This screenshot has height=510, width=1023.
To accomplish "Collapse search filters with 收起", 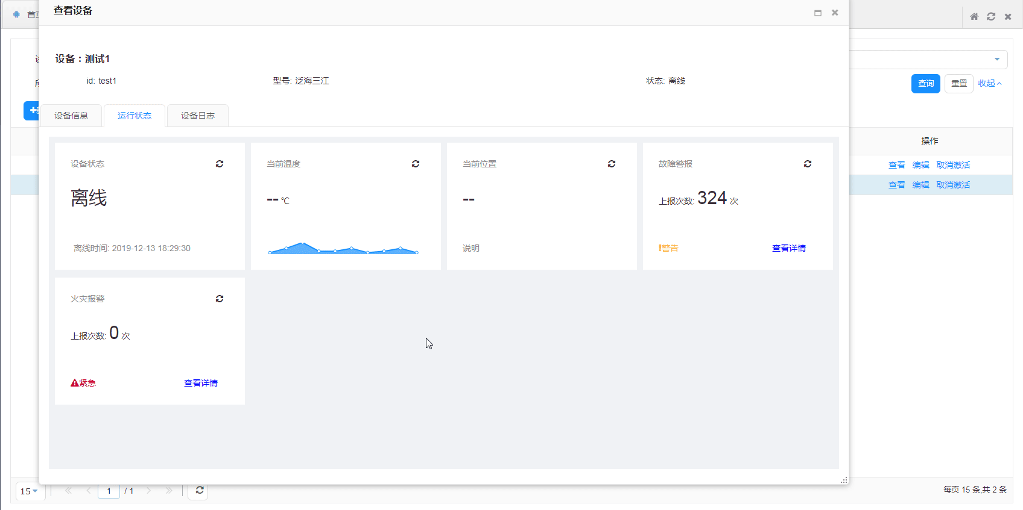I will tap(989, 83).
